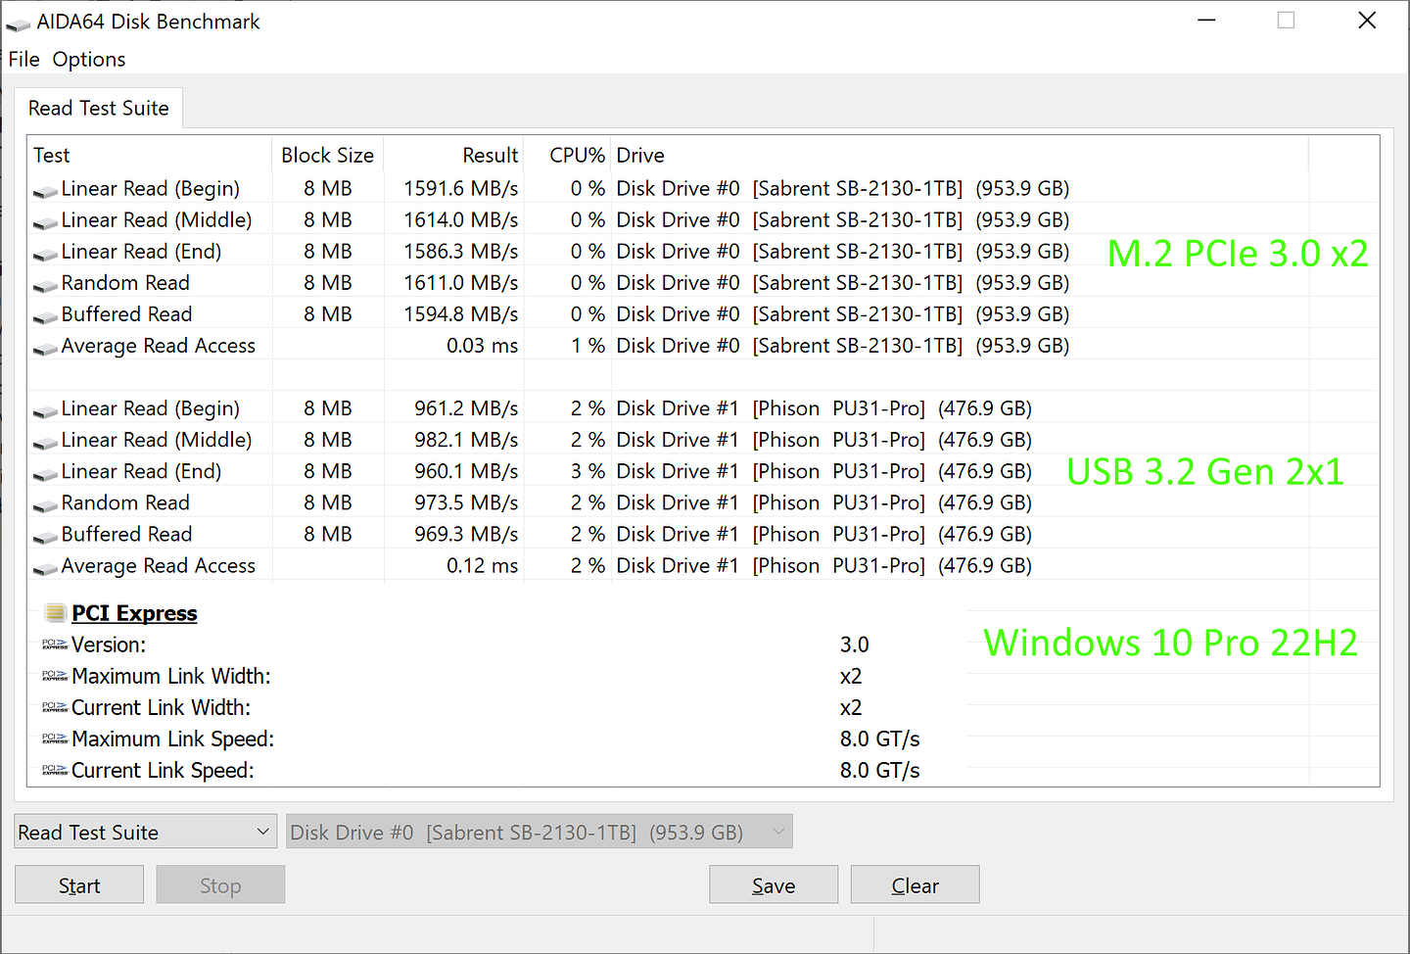The height and width of the screenshot is (954, 1410).
Task: Click the icon beside Current Link Width
Action: pyautogui.click(x=54, y=707)
